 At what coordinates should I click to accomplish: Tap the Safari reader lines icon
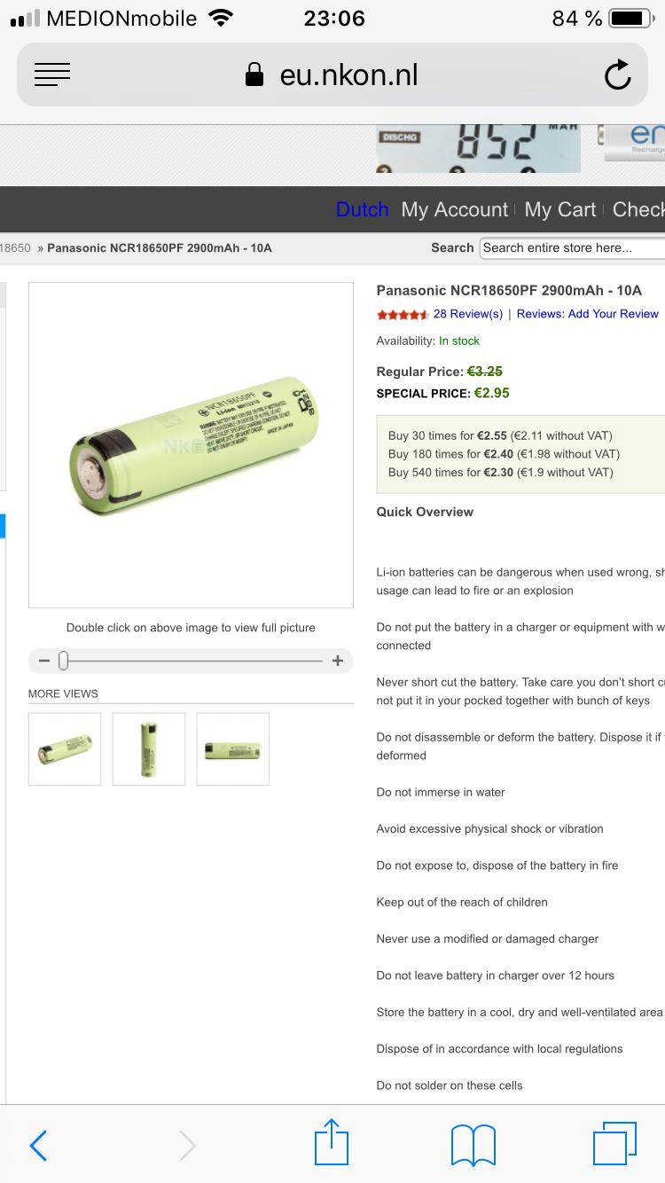[52, 75]
